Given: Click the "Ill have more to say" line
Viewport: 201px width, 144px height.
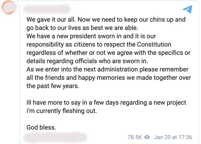Looking at the screenshot, I should [106, 103].
